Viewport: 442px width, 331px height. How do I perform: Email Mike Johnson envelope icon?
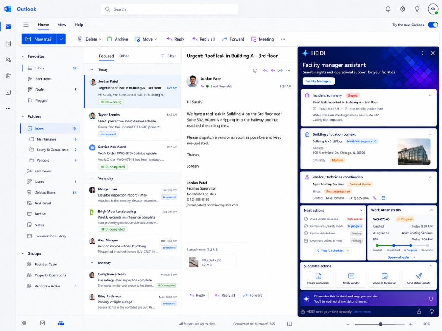[x=383, y=198]
